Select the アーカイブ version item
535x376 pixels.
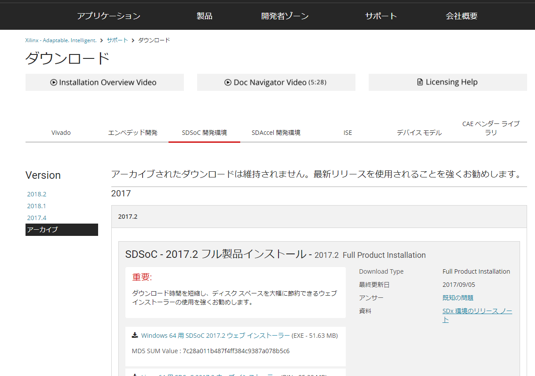[42, 230]
